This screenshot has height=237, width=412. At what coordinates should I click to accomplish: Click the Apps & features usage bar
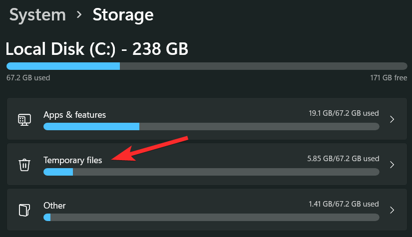[211, 127]
